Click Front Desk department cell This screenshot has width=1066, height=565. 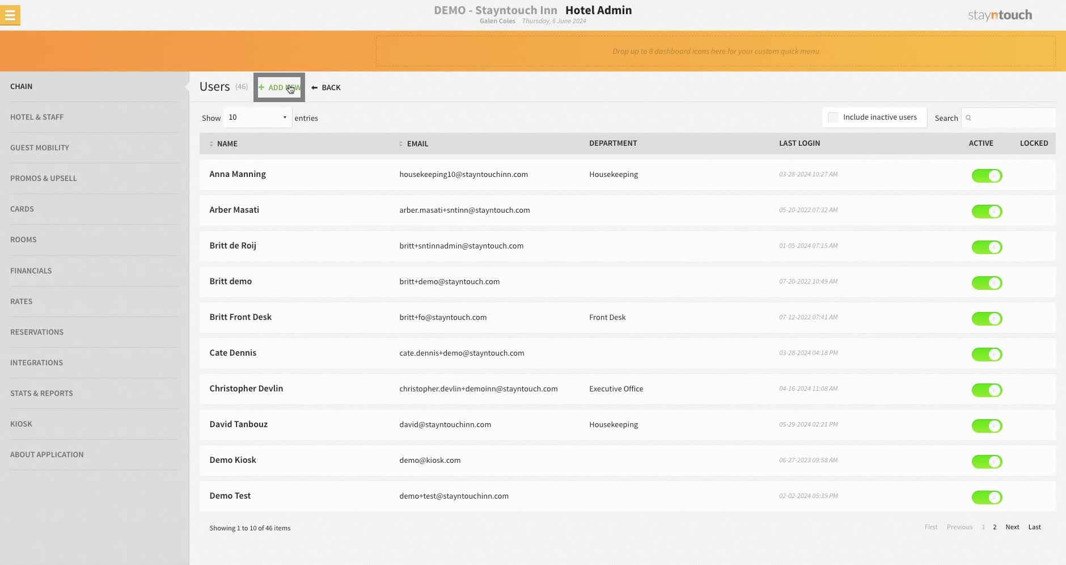tap(607, 318)
